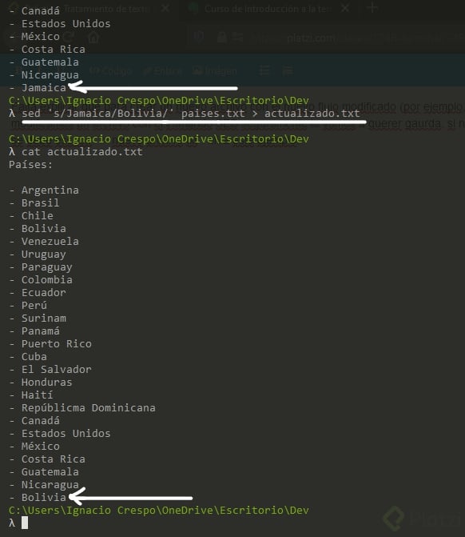Switch to the "Tratamiento de texto" tab
465x537 pixels.
pyautogui.click(x=106, y=9)
